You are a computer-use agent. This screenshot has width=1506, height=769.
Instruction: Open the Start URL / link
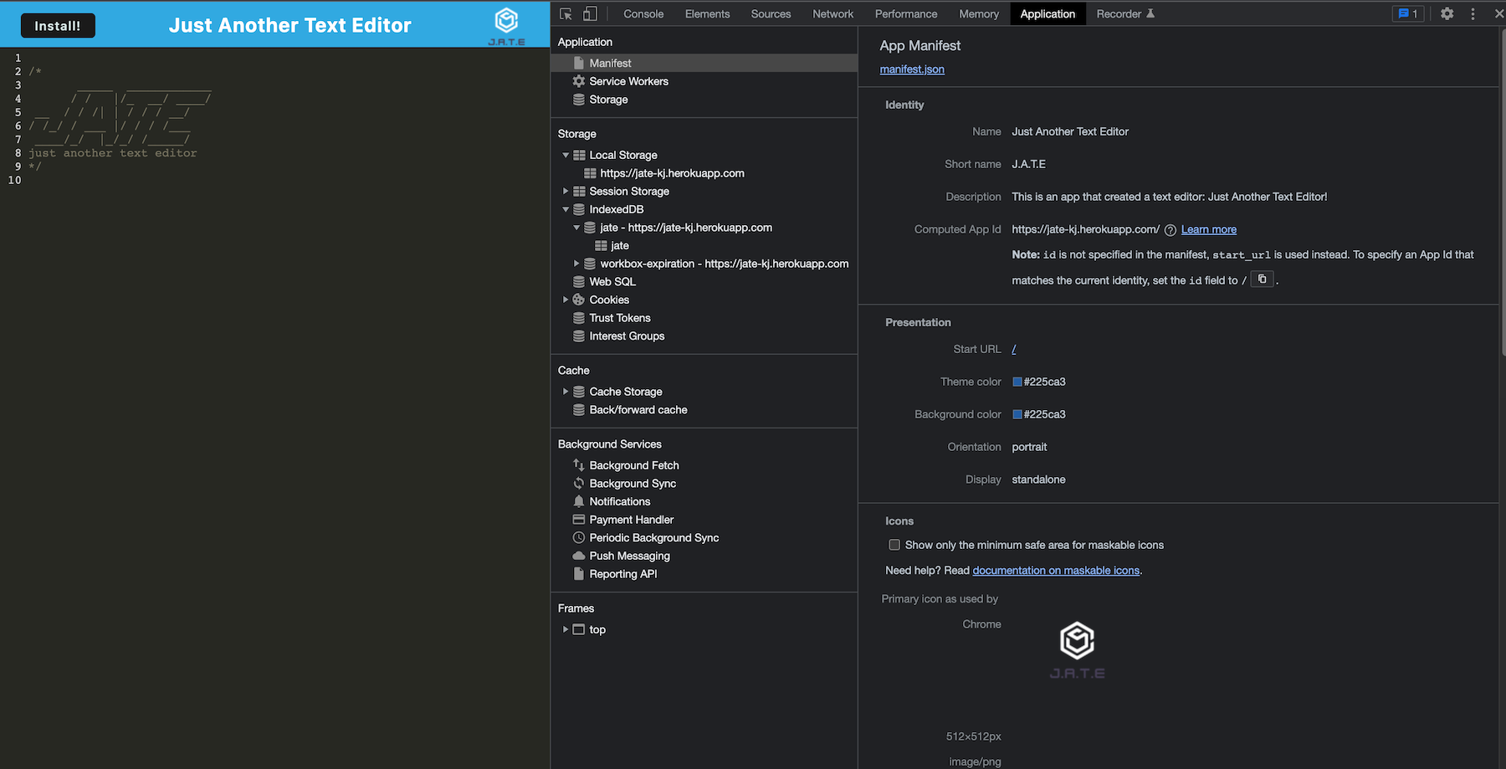[x=1014, y=349]
